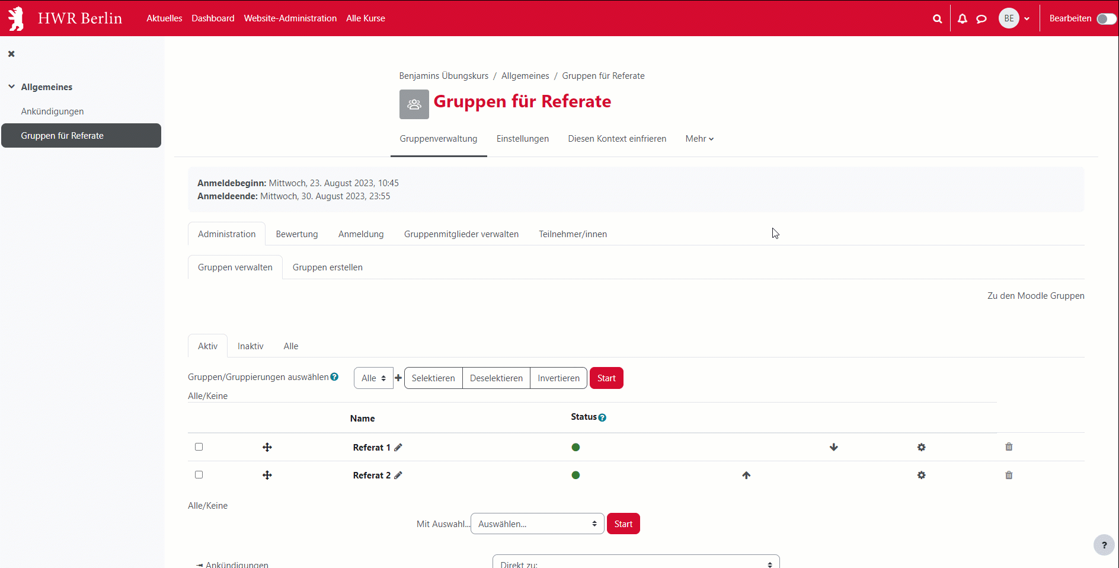Collapse the Allgemeines sidebar section
This screenshot has height=568, width=1119.
point(11,87)
